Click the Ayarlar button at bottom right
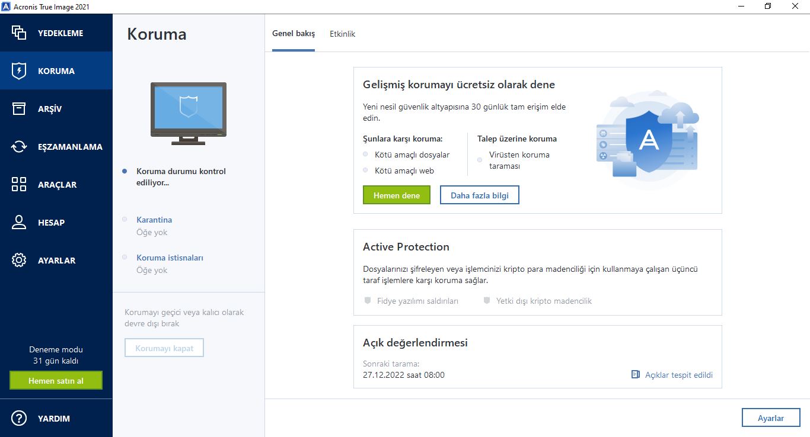Screen dimensions: 810x437 (x=771, y=418)
